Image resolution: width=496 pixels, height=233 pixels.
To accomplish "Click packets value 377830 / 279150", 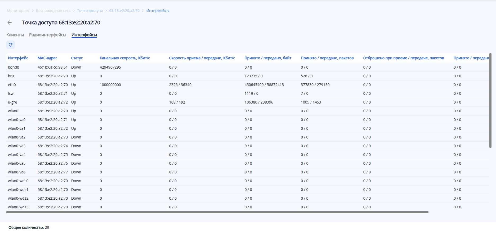I will coord(315,85).
